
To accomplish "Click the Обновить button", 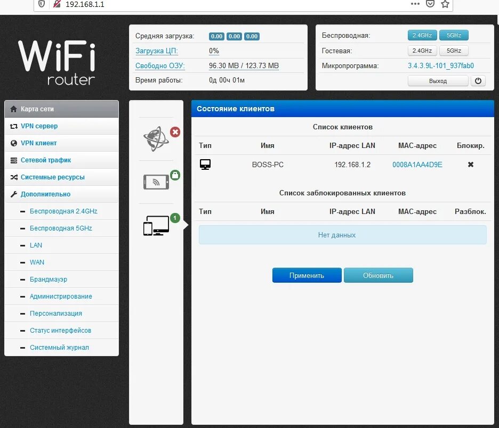I will click(x=378, y=275).
